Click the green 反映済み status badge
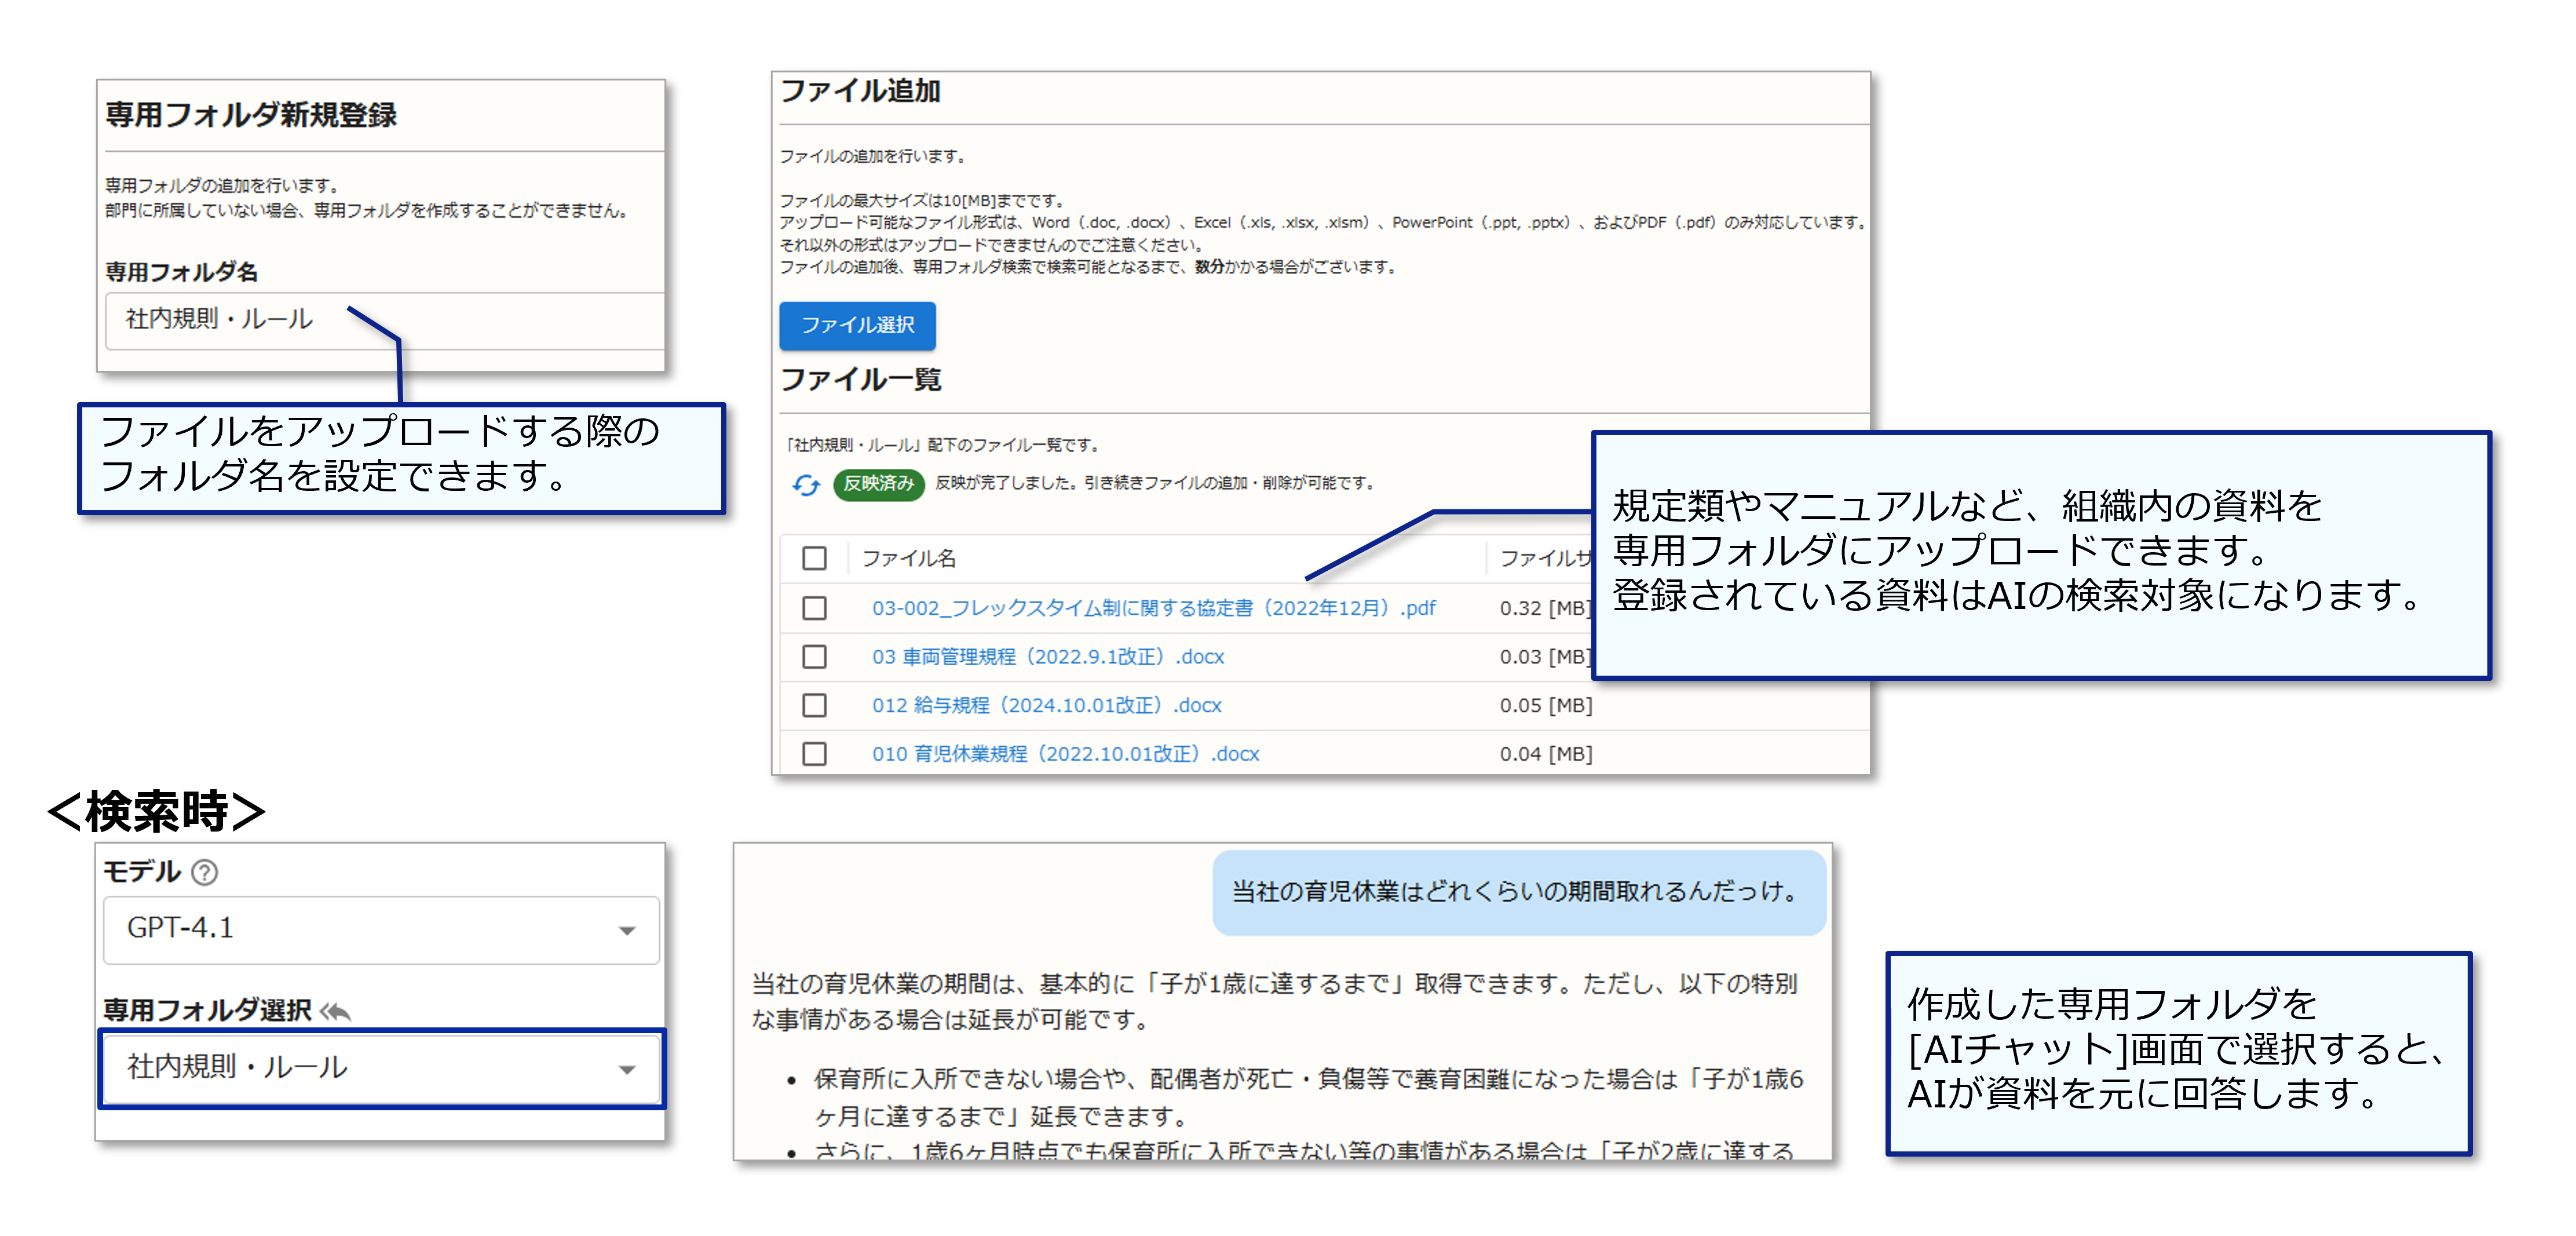This screenshot has width=2576, height=1236. point(878,484)
